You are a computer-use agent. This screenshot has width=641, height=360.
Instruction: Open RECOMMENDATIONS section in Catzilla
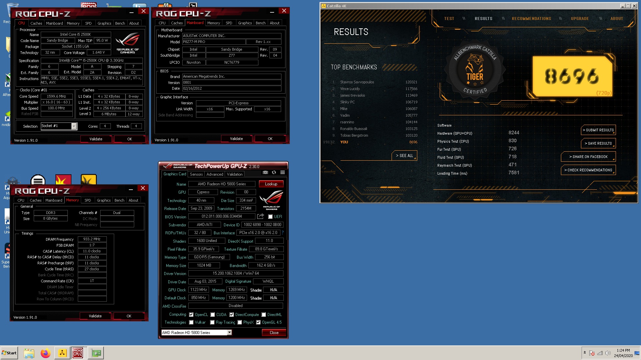coord(531,19)
